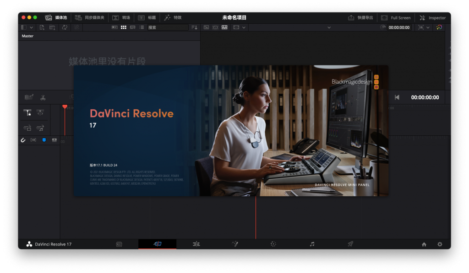The width and height of the screenshot is (469, 273).
Task: Click the safe area overlay icon
Action: pos(421,27)
